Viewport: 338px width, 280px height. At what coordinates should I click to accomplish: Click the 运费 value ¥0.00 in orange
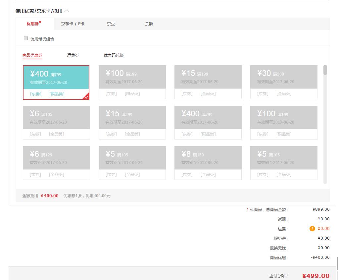pyautogui.click(x=323, y=228)
